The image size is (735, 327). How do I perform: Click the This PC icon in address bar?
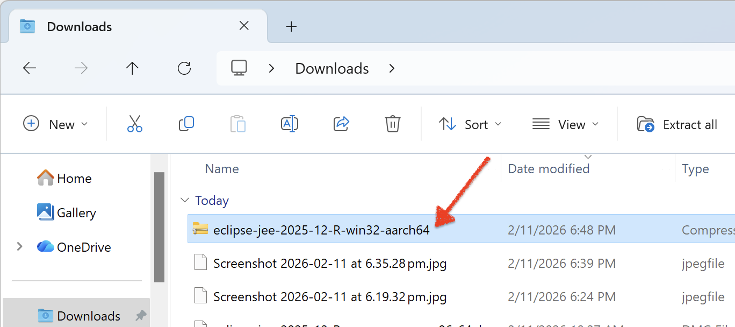tap(239, 68)
